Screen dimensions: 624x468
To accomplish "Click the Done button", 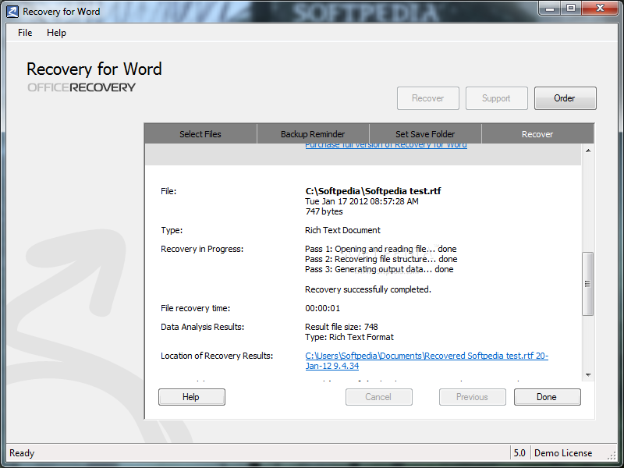I will click(x=548, y=397).
